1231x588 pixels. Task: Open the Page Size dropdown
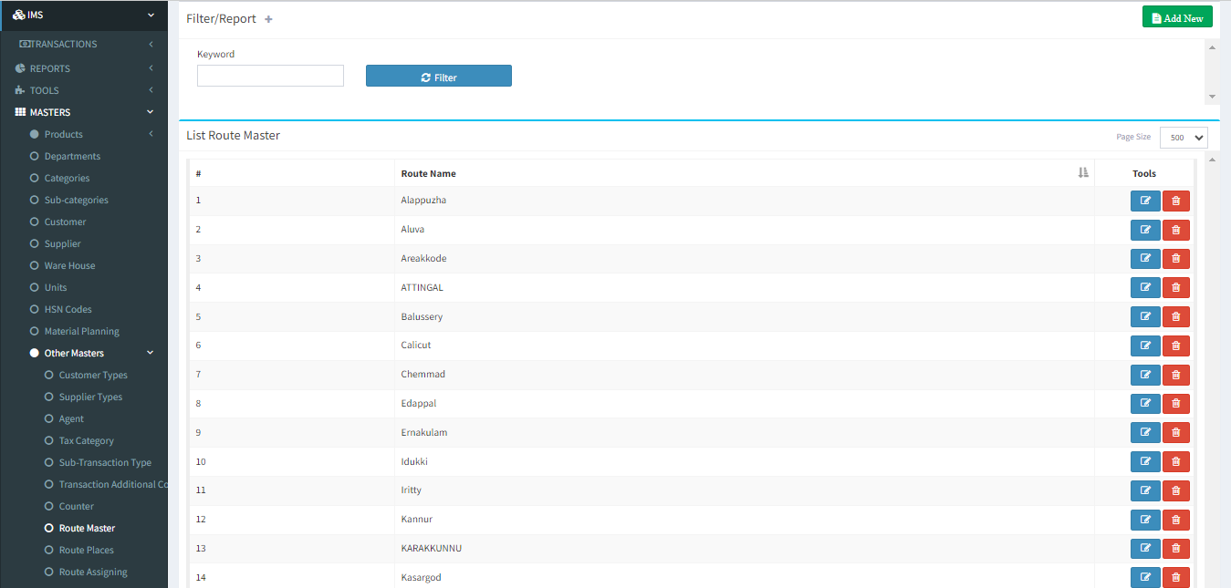(1183, 138)
